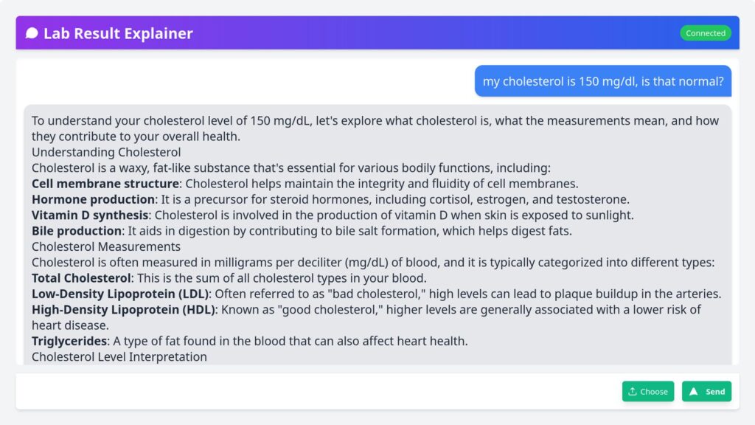Click 'High-Density Lipoprotein (HDL)' bold text
Image resolution: width=755 pixels, height=425 pixels.
(124, 309)
